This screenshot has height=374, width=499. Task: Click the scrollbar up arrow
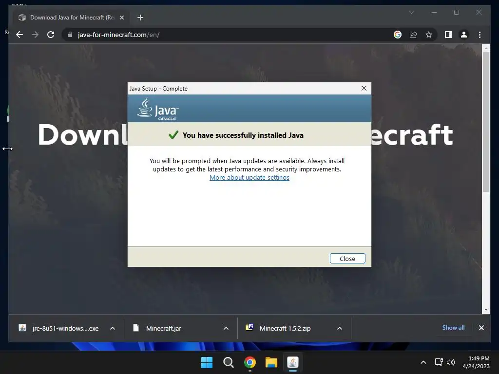click(486, 48)
